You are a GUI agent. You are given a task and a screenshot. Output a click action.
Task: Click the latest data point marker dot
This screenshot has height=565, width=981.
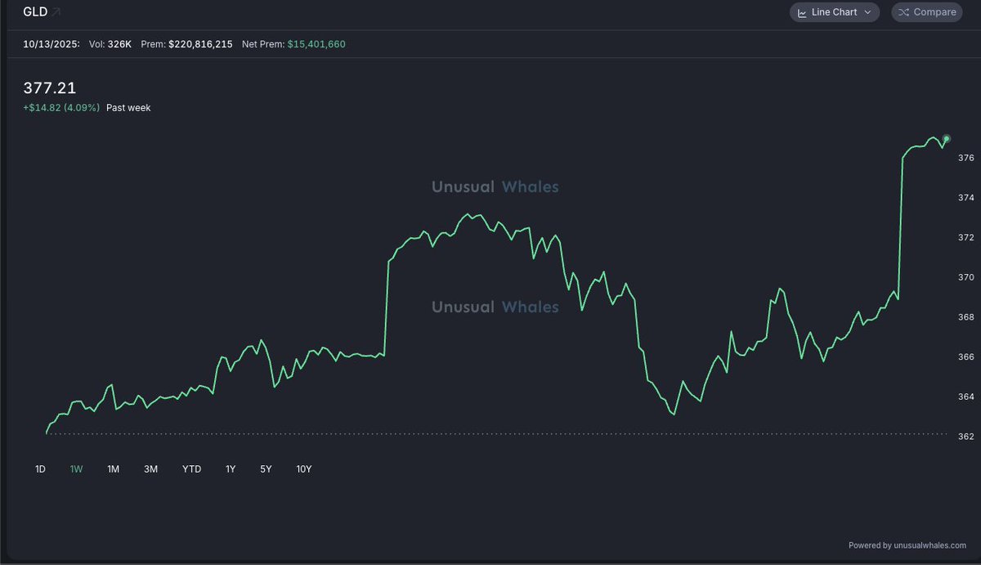click(x=947, y=138)
